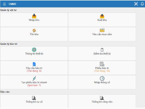Screen dimensions: 145x109
Task: Click the Thông tin thiết bị green icon
Action: coord(34,50)
